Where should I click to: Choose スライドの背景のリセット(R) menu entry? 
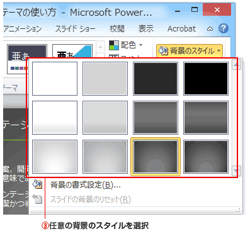135,199
